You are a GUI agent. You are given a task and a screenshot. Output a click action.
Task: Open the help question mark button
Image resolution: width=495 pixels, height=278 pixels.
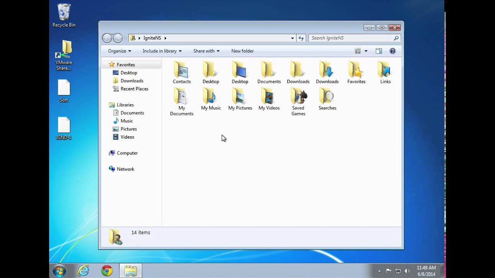tap(393, 51)
